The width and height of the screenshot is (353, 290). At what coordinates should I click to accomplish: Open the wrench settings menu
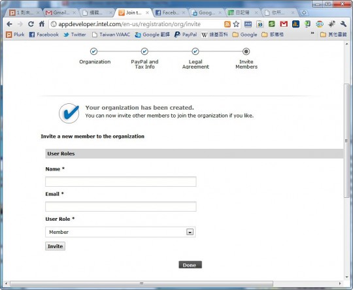click(x=343, y=24)
